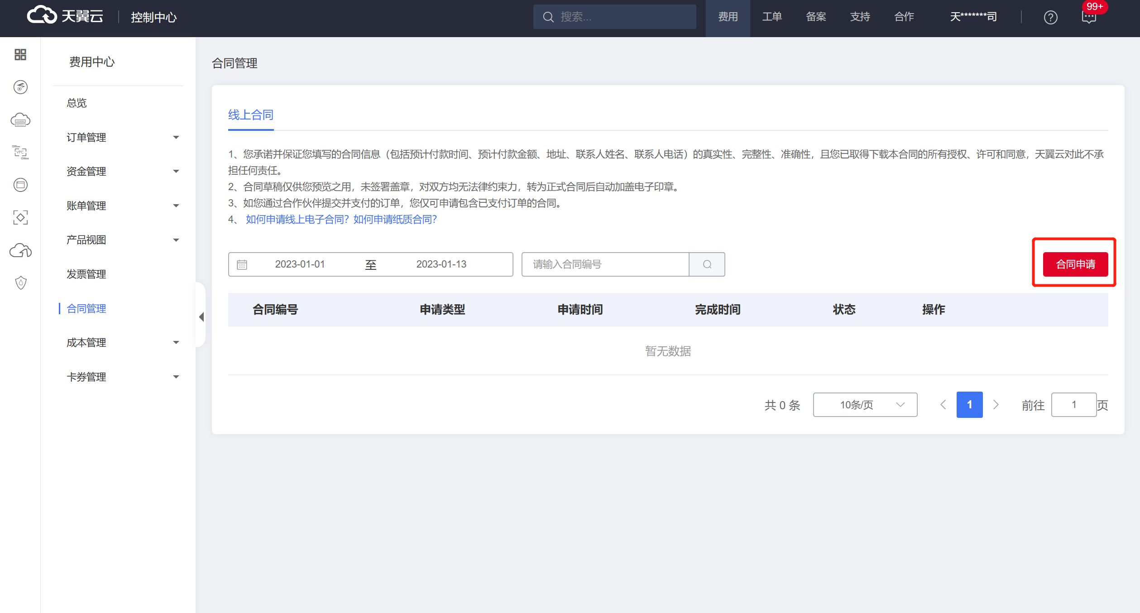Click the magnifier icon next to 合同编号 input

[x=707, y=264]
